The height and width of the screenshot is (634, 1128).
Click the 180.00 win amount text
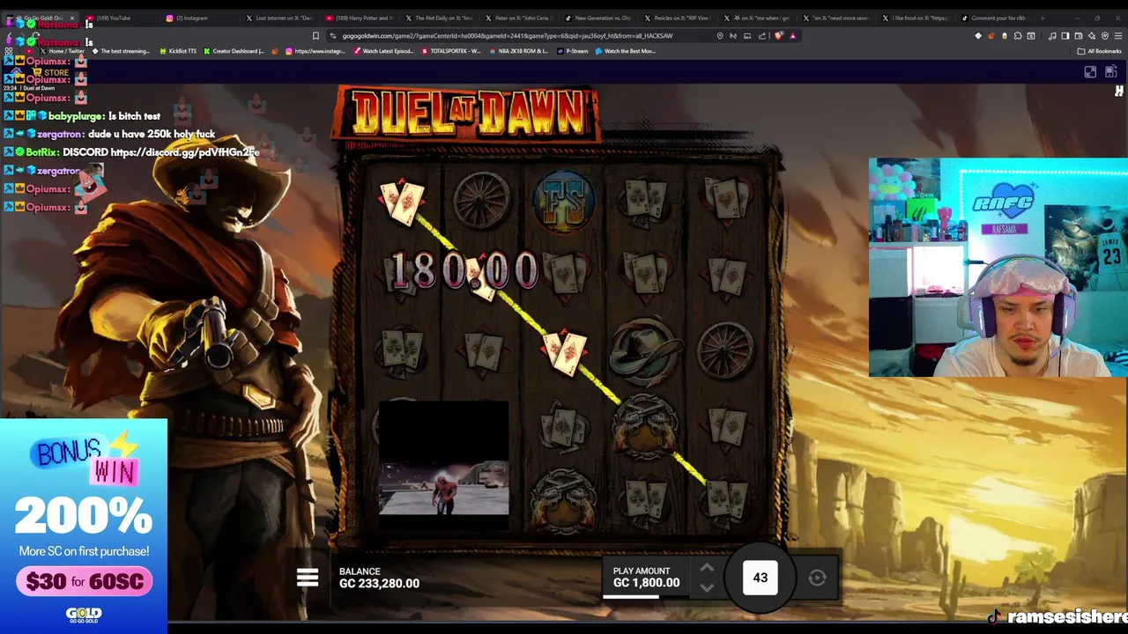pos(464,270)
